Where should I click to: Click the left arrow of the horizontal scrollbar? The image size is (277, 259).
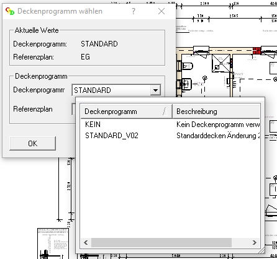tap(86, 242)
